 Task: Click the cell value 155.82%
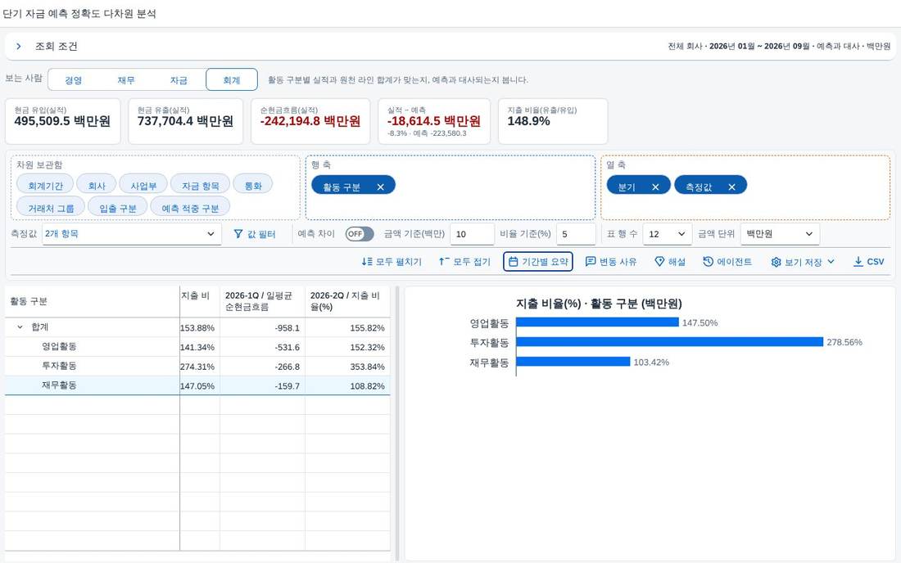pos(367,327)
